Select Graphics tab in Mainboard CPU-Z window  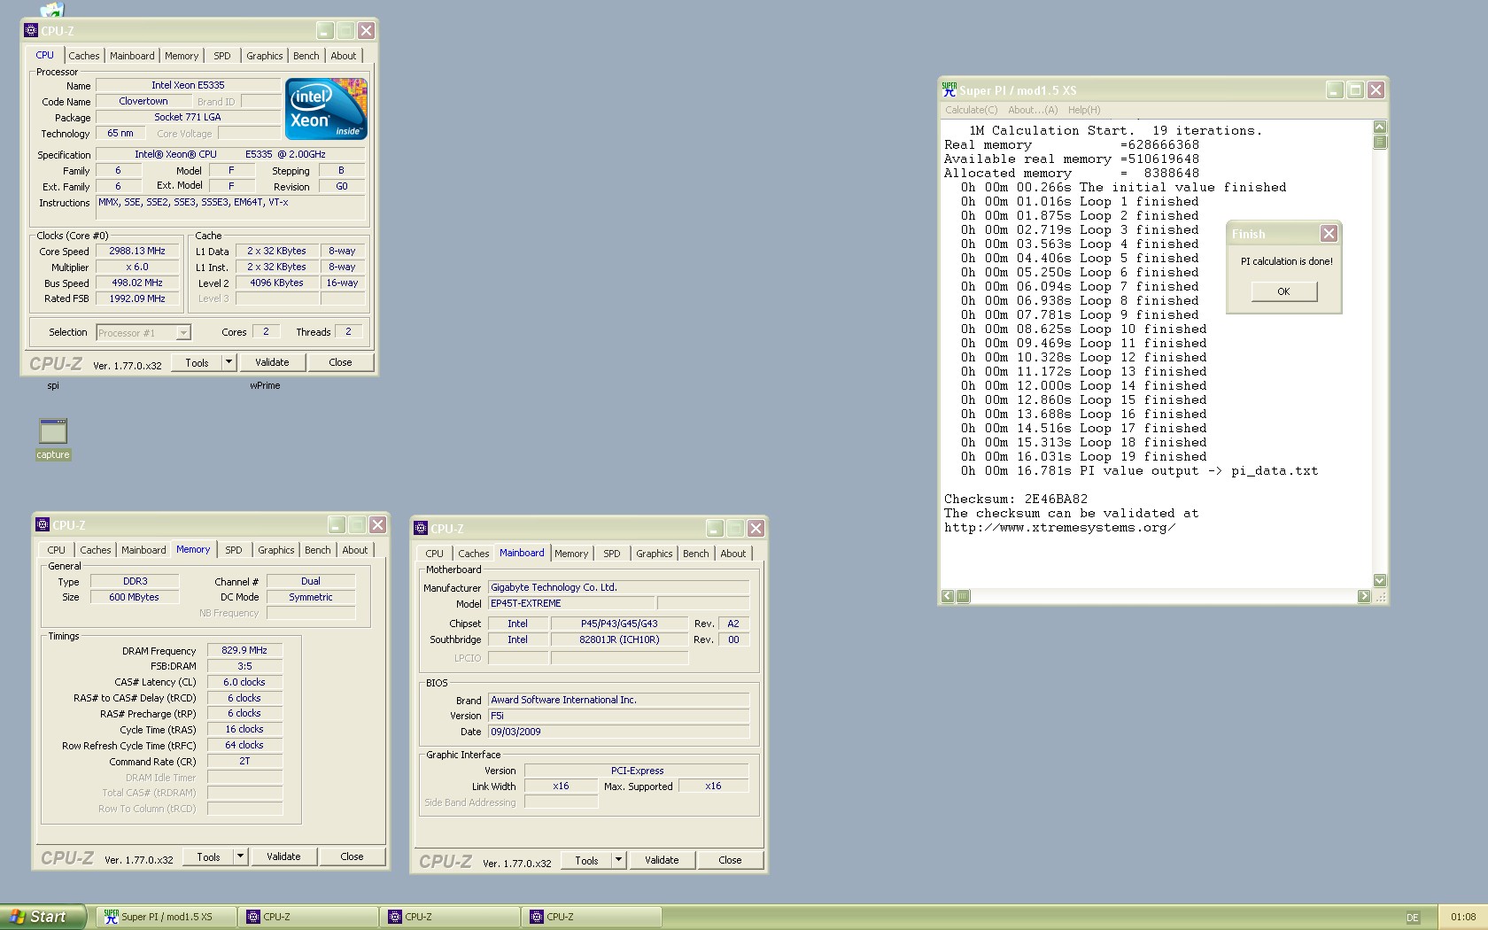tap(655, 554)
